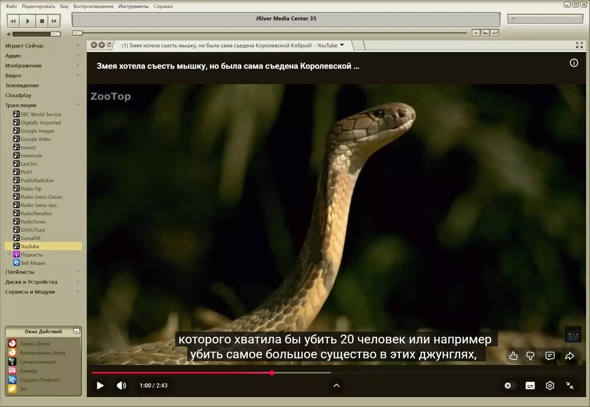The height and width of the screenshot is (407, 590).
Task: Open Radio Swiss Jazz stream
Action: pyautogui.click(x=39, y=205)
